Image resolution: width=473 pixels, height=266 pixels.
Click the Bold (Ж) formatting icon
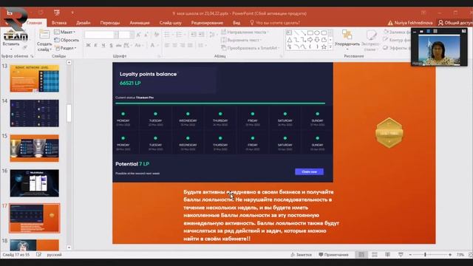pyautogui.click(x=88, y=45)
